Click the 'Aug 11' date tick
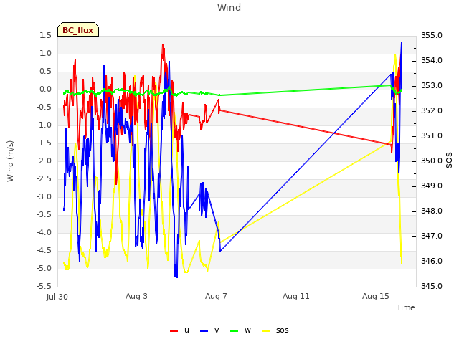Viewport: 459px width, 344px height. pos(296,296)
